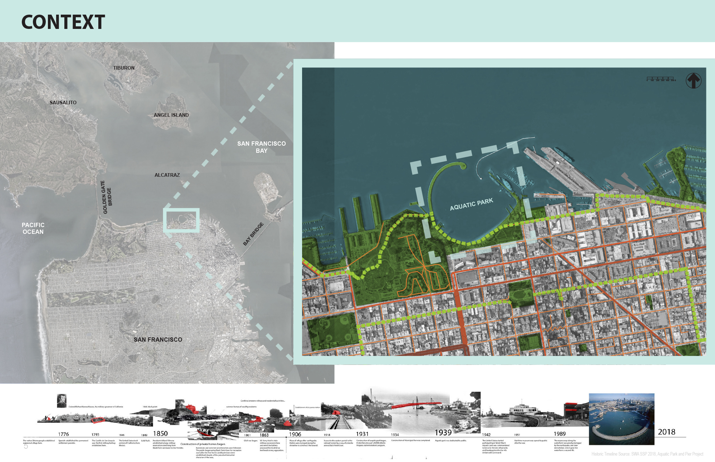
Task: Click the red bridge highlight in the timeline photo
Action: (416, 405)
